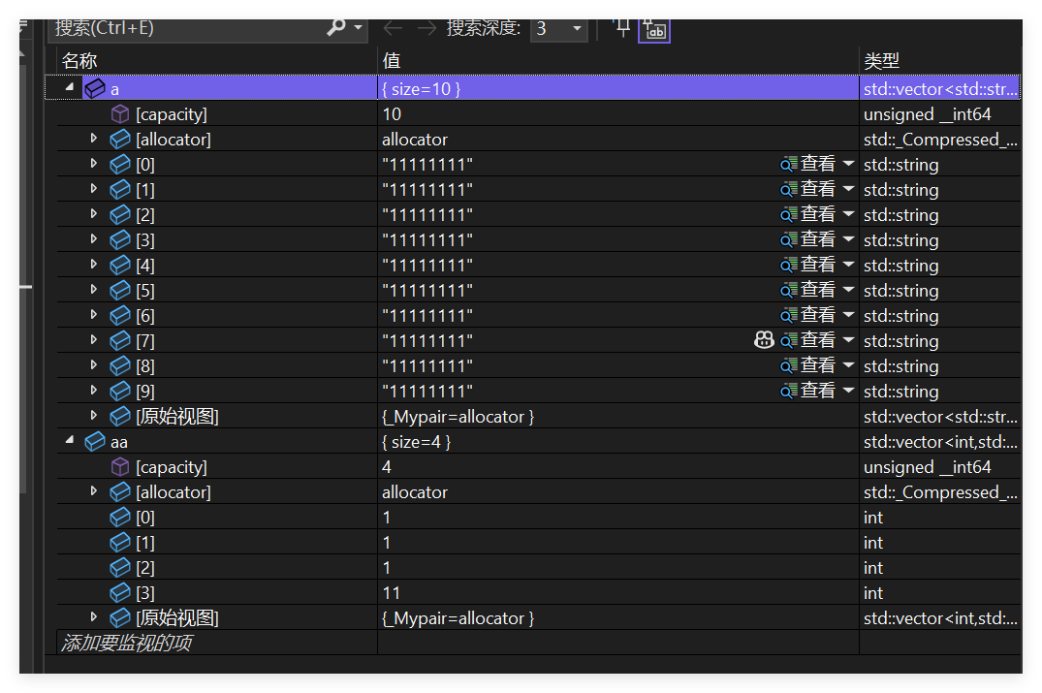This screenshot has width=1042, height=693.
Task: Click 查看 visualizer icon for row [5]
Action: [788, 291]
